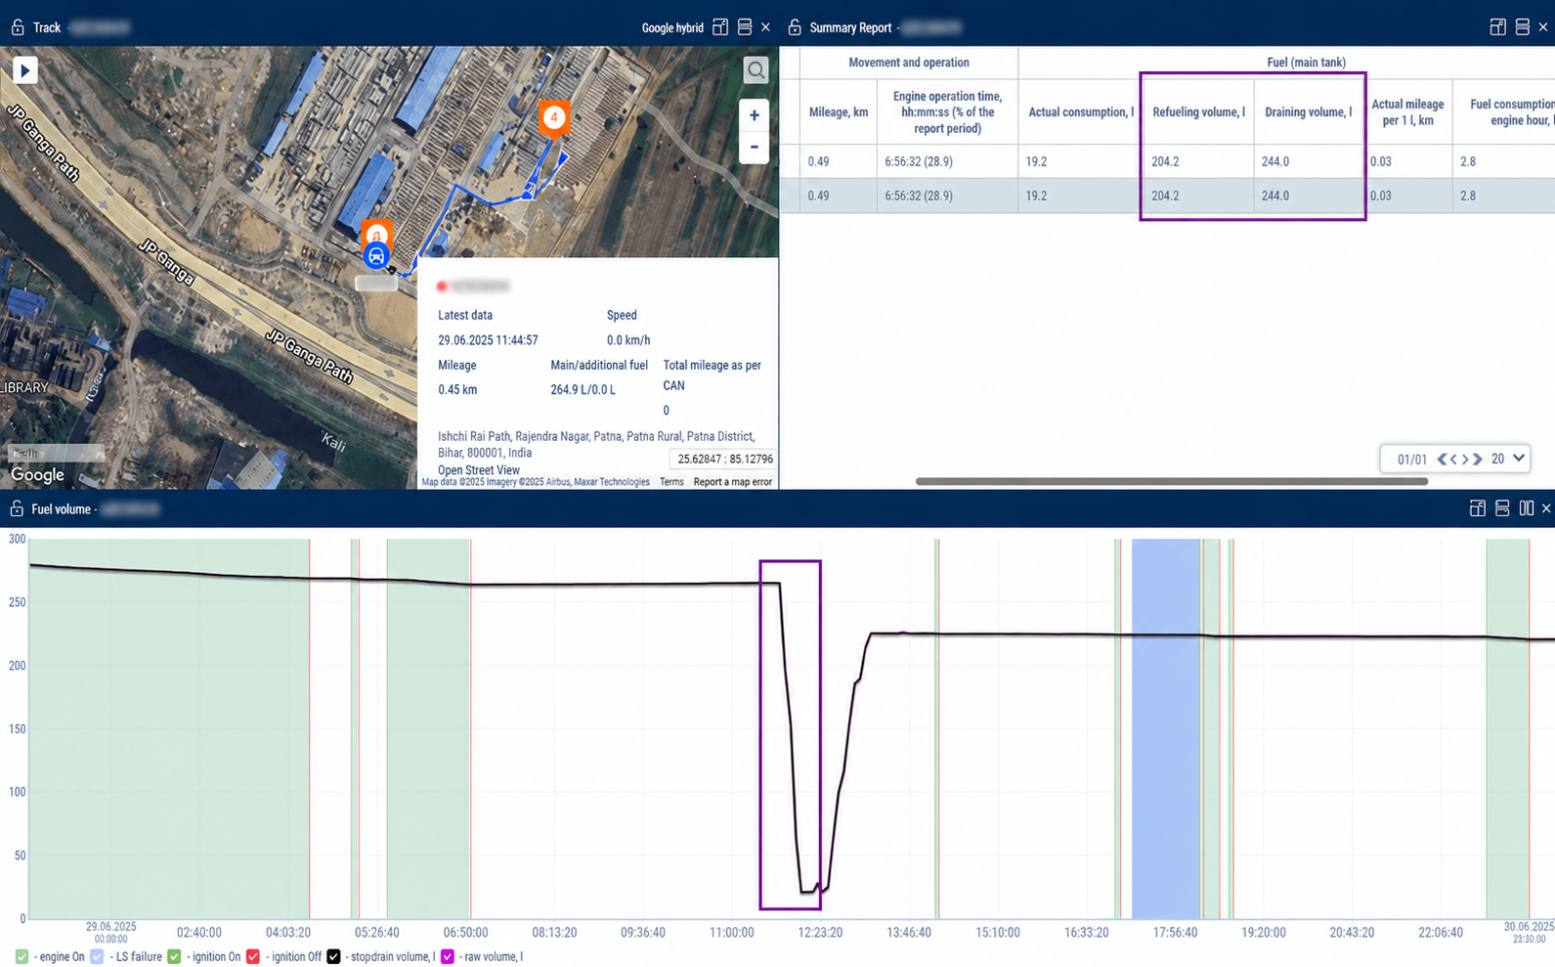The width and height of the screenshot is (1555, 967).
Task: Click the Fuel (main tank) group header
Action: click(1306, 63)
